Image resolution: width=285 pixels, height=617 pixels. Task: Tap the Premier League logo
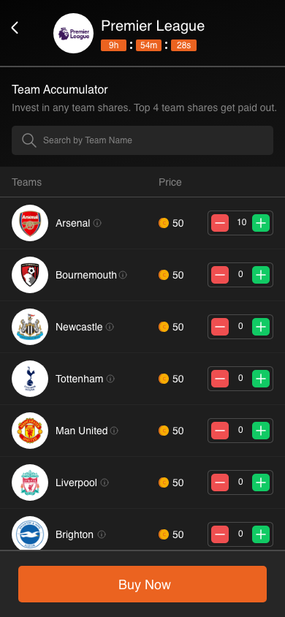point(74,34)
